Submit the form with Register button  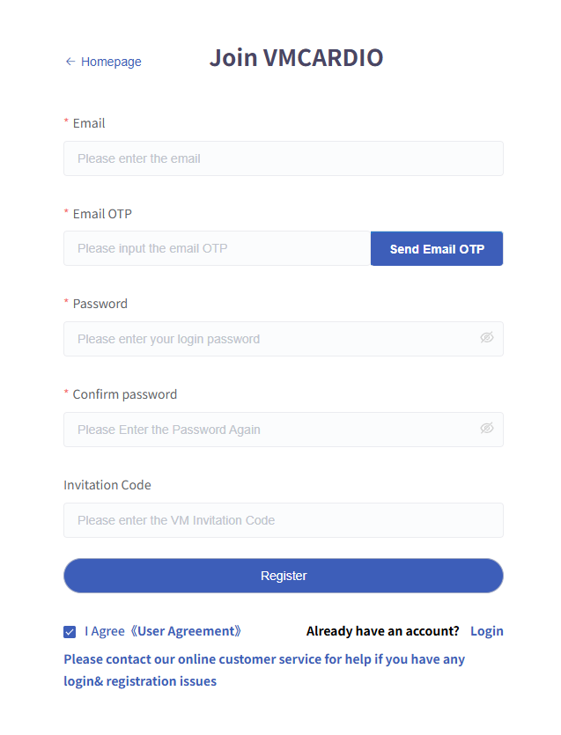click(283, 576)
